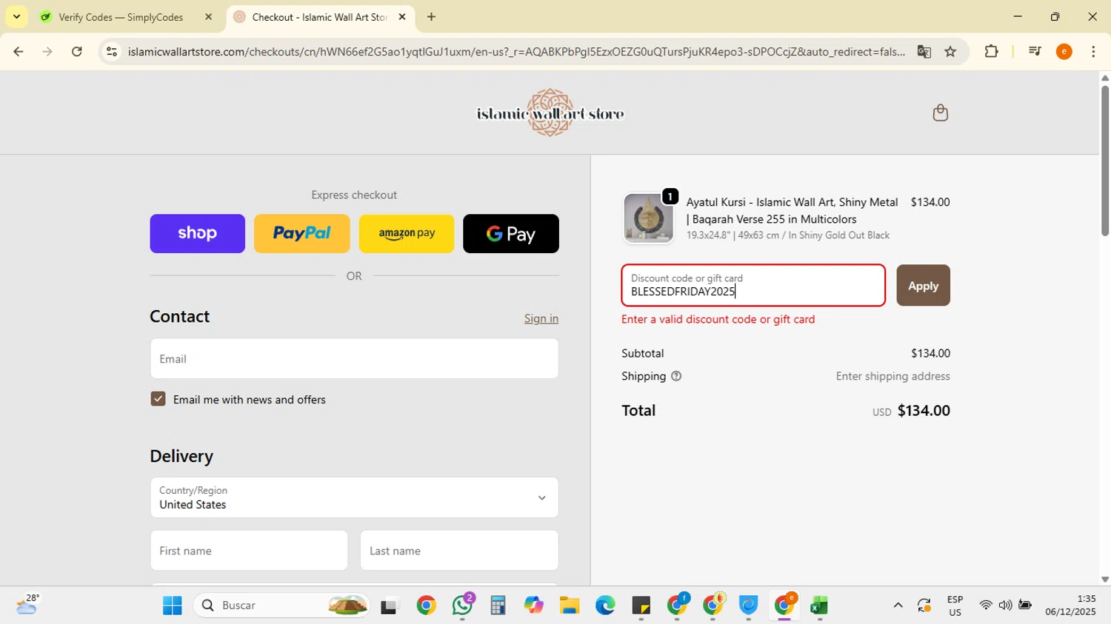This screenshot has height=624, width=1111.
Task: Pay with Shop Pay express checkout
Action: pyautogui.click(x=197, y=234)
